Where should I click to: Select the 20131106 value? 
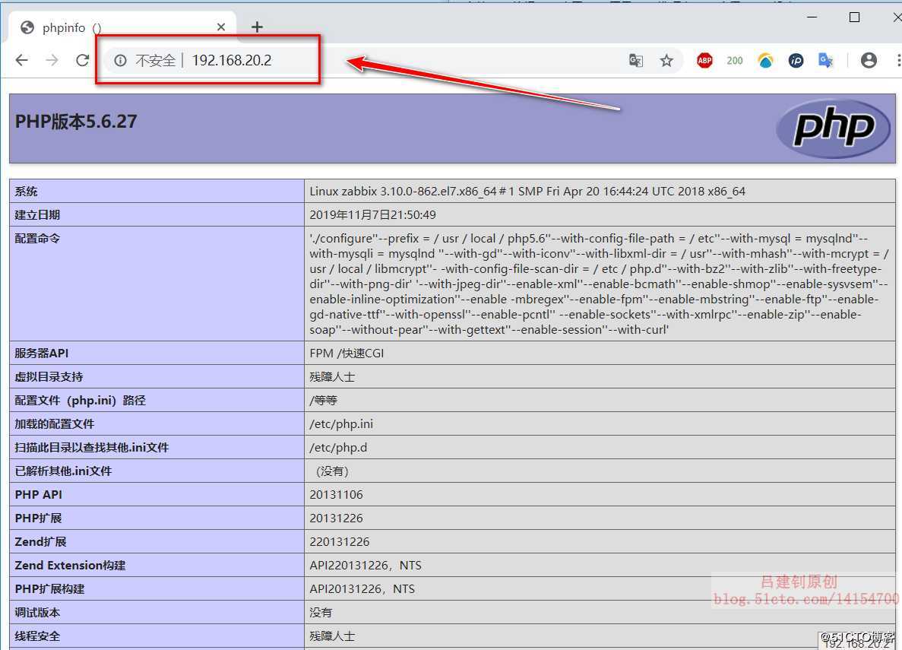(337, 495)
